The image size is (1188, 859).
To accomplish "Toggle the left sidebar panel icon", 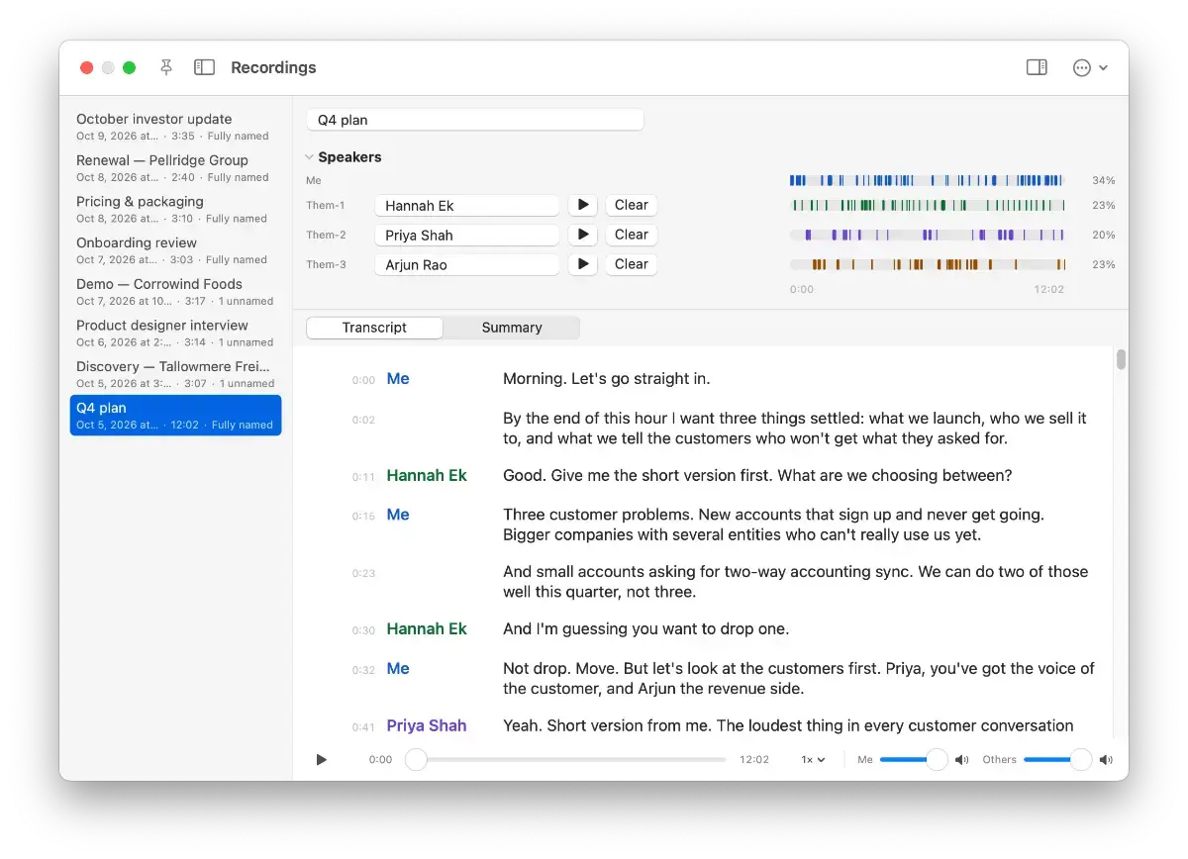I will click(x=204, y=67).
